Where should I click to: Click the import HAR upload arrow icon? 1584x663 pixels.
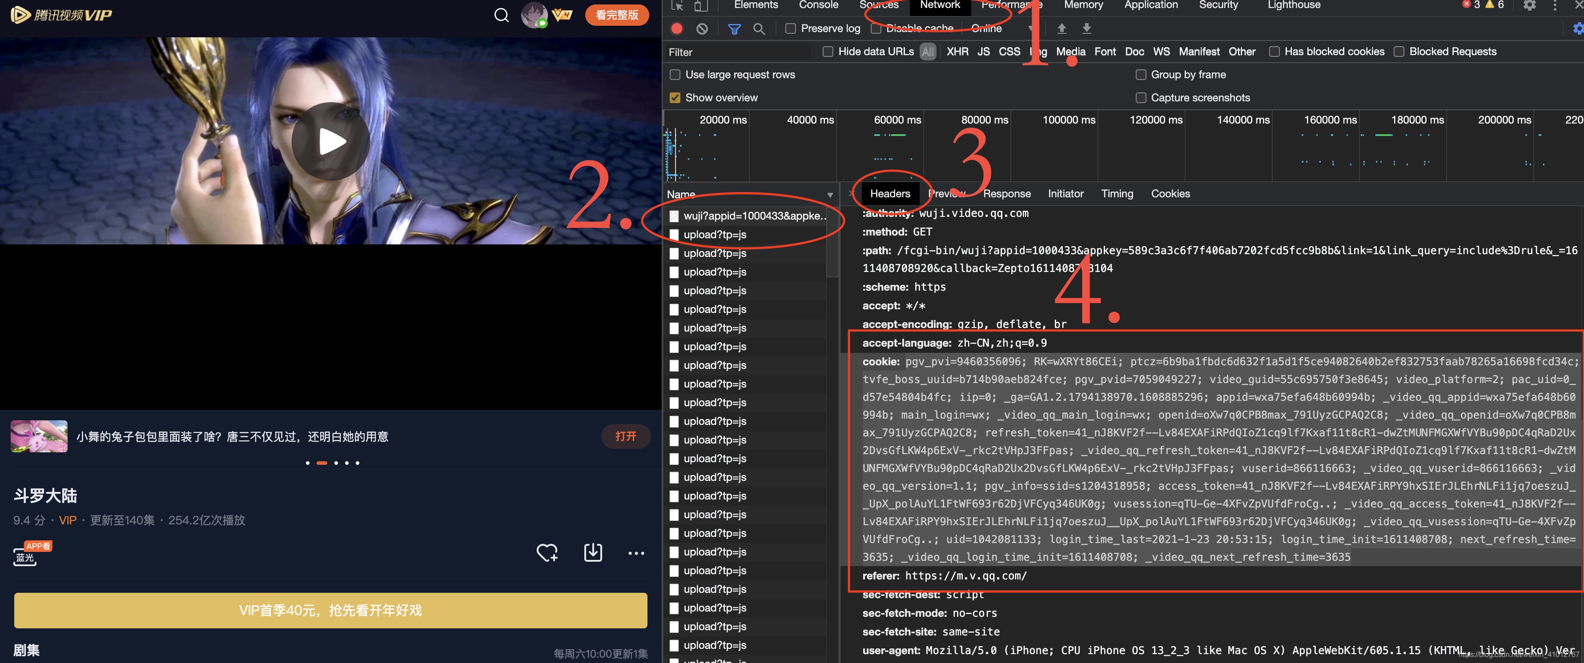[x=1061, y=28]
